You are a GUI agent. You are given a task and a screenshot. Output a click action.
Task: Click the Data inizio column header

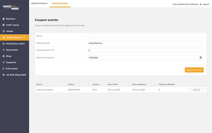112,84
